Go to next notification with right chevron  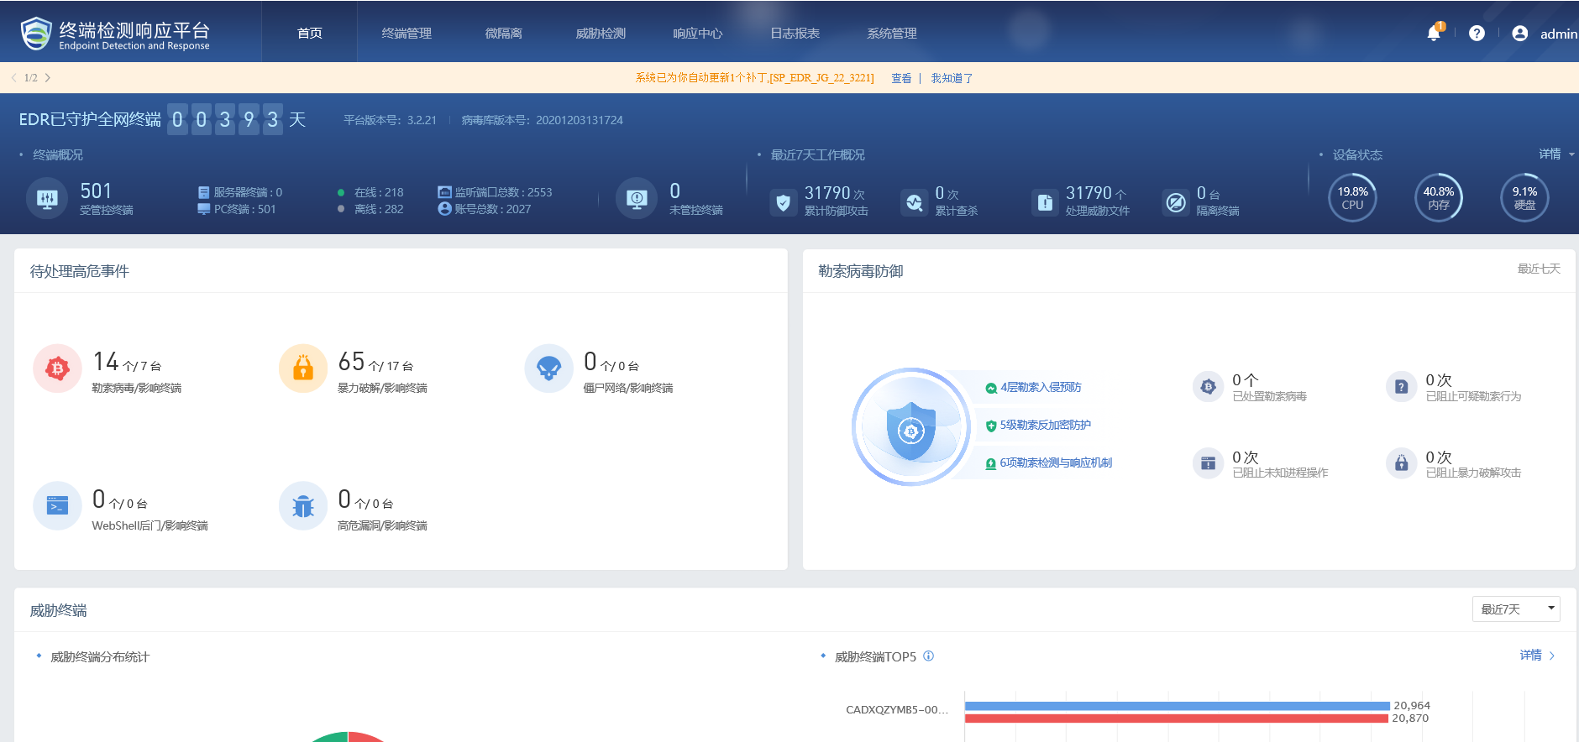48,78
